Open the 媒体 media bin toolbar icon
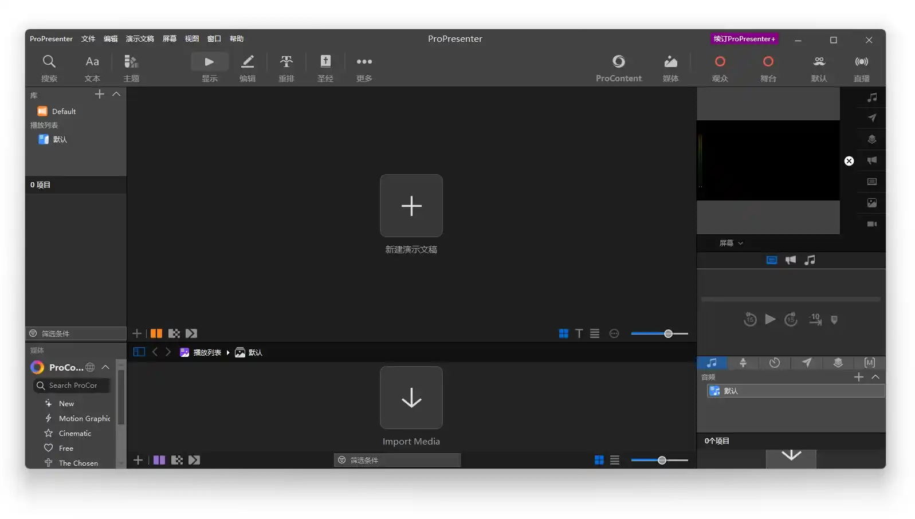The width and height of the screenshot is (915, 519). (671, 68)
